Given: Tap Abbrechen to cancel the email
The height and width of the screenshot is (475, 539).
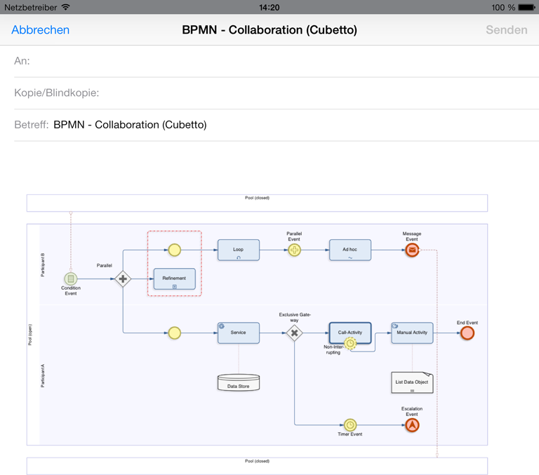Looking at the screenshot, I should pyautogui.click(x=40, y=30).
